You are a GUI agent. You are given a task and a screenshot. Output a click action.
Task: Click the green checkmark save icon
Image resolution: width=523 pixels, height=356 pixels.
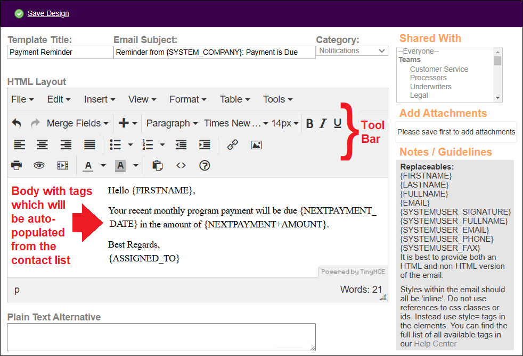(19, 14)
